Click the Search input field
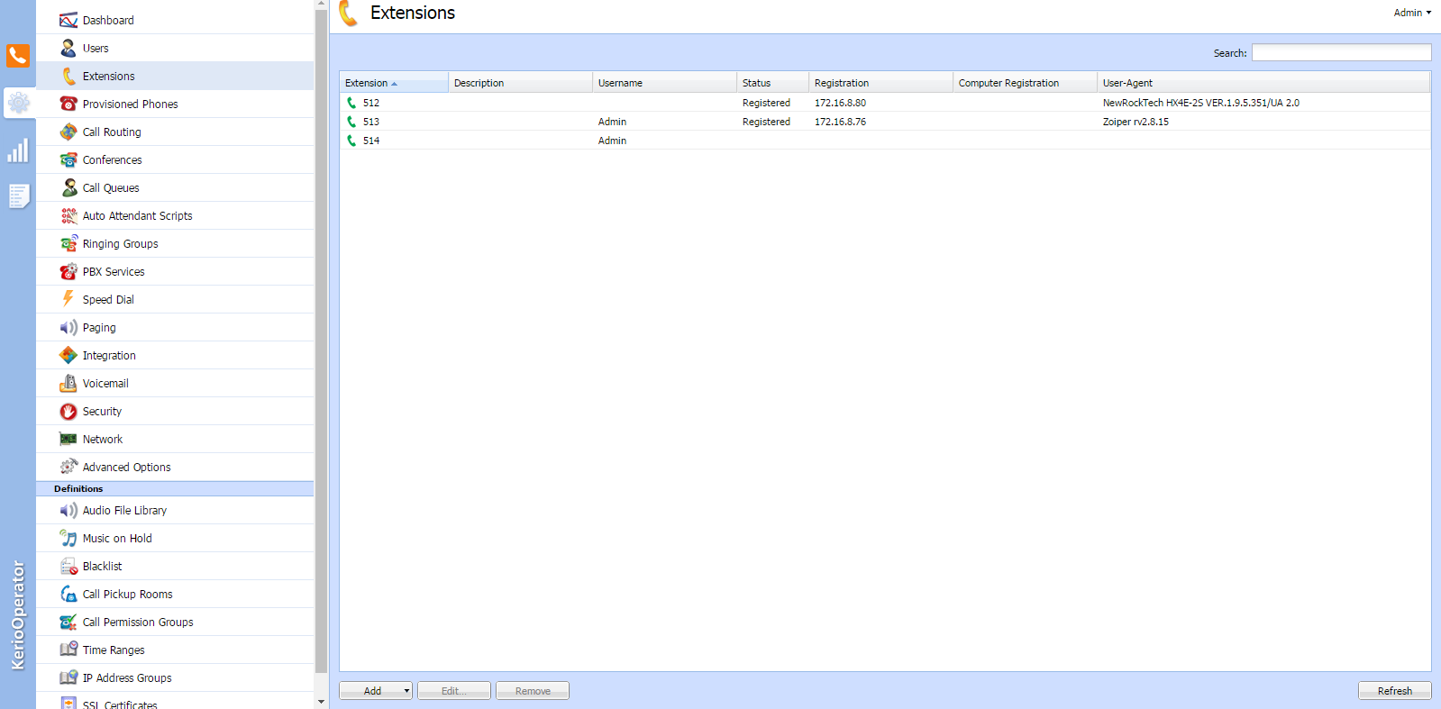Image resolution: width=1441 pixels, height=709 pixels. 1341,53
